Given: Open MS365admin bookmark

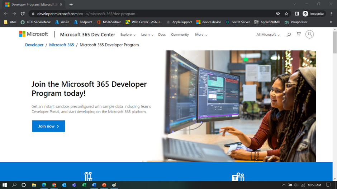Looking at the screenshot, I should 109,22.
